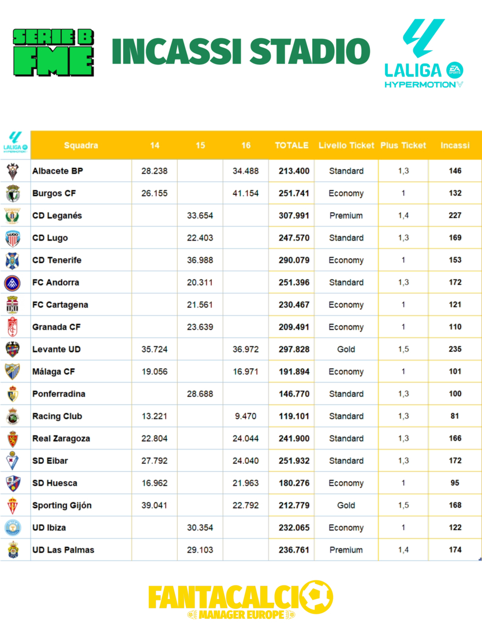Click the Gold ticket level for Levante UD
The width and height of the screenshot is (482, 623).
pos(346,350)
